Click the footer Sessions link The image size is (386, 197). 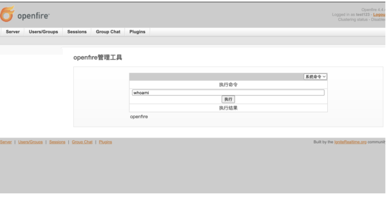click(x=57, y=142)
